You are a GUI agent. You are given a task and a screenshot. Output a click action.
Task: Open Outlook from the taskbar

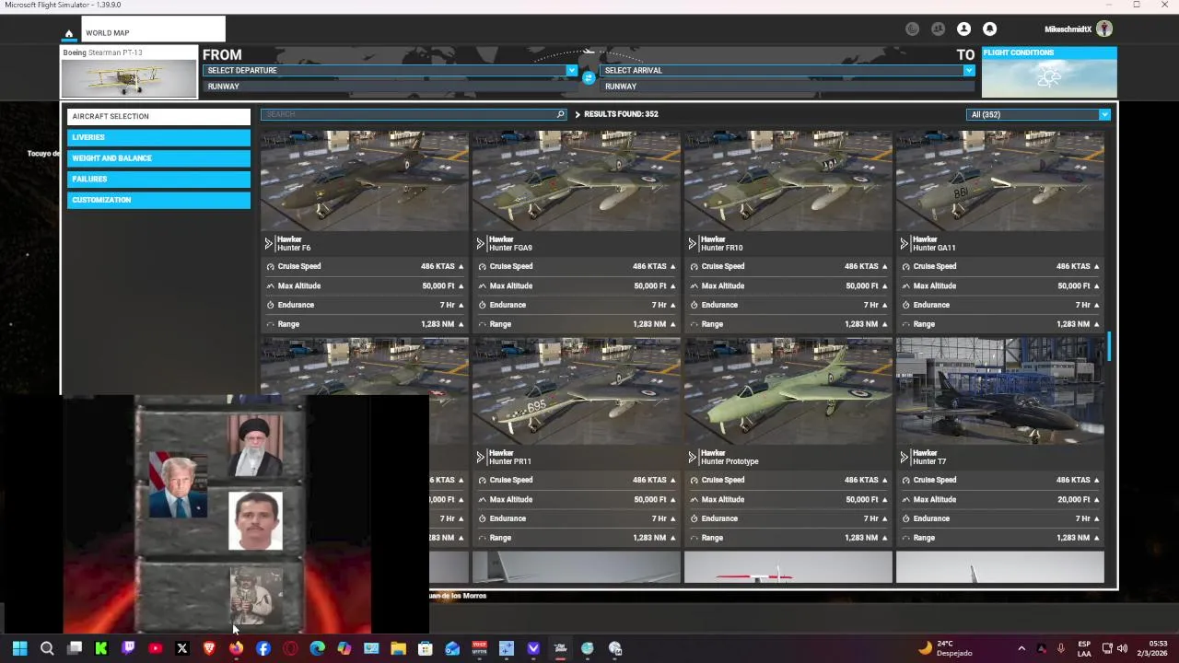452,648
